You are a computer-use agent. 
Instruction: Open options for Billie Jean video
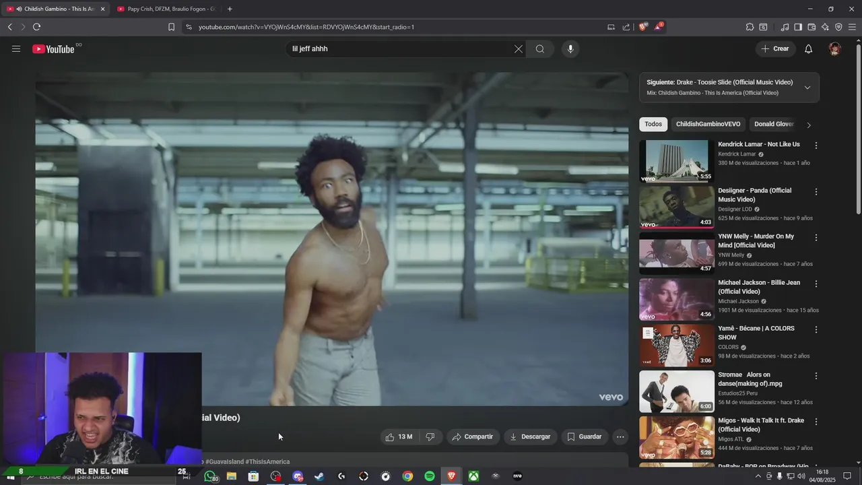coord(816,284)
